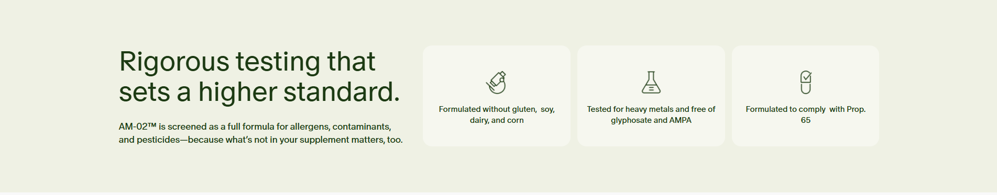
Task: Click the laboratory flask icon
Action: [651, 83]
